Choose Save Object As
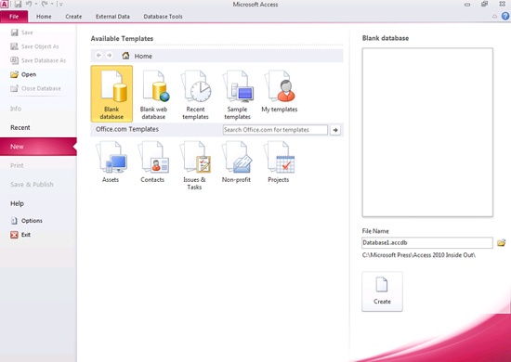This screenshot has width=511, height=362. coord(34,46)
